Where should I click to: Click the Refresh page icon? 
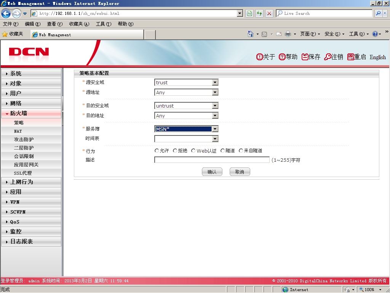[259, 13]
